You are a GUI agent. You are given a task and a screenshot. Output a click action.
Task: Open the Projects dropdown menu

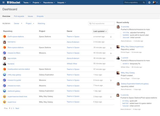pos(37,3)
